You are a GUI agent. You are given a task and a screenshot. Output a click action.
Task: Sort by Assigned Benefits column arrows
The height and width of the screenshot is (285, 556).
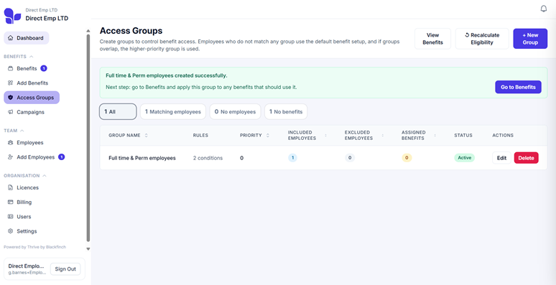tap(435, 136)
